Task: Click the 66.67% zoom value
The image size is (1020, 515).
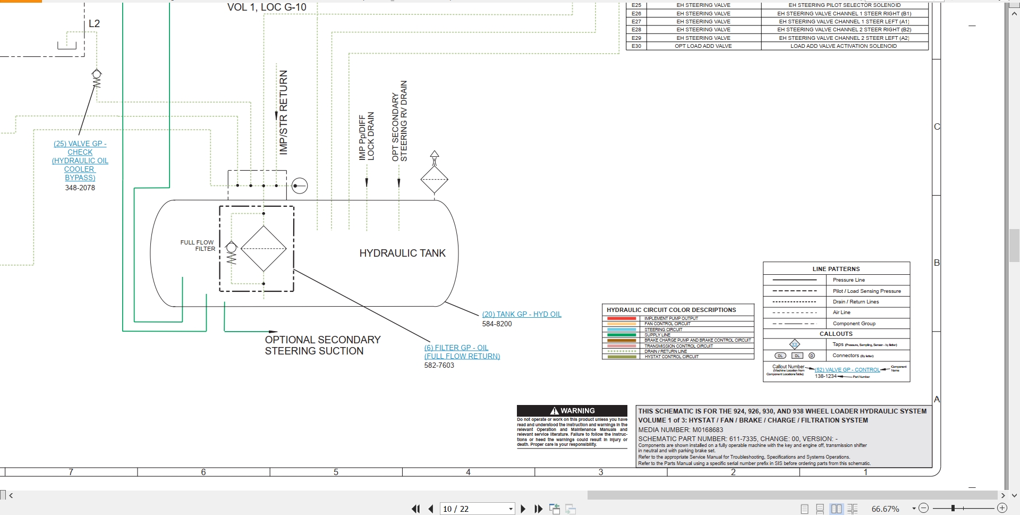Action: click(885, 509)
